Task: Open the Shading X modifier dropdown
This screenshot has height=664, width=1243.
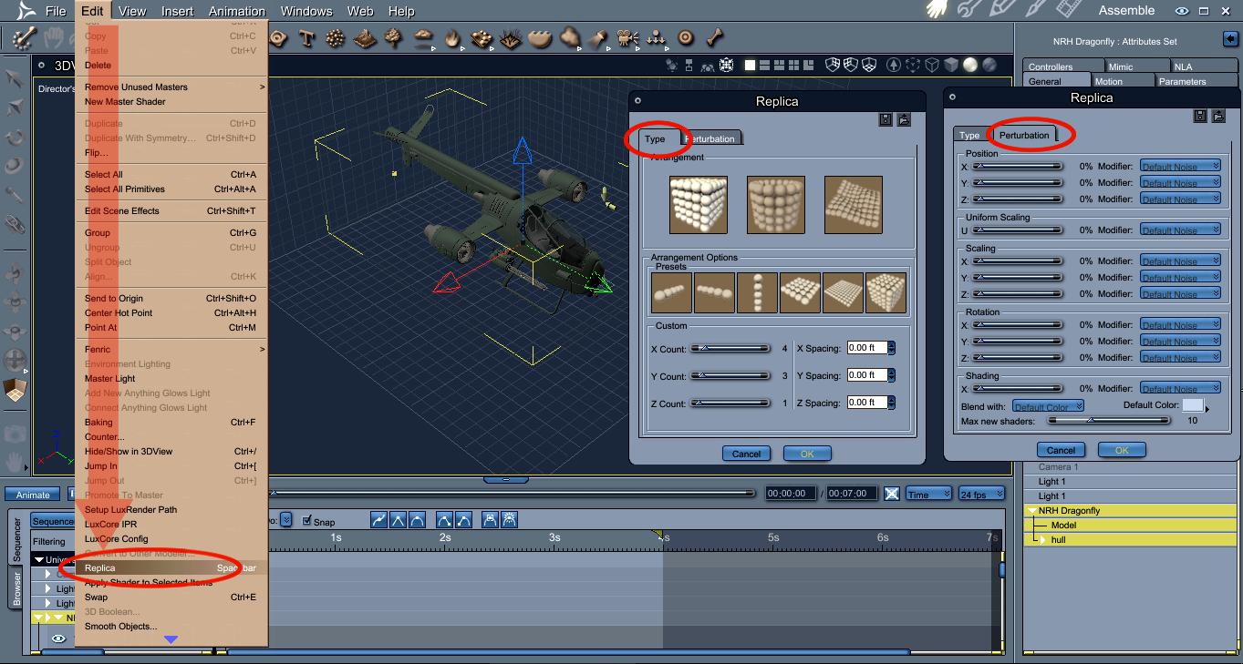Action: click(x=1180, y=389)
